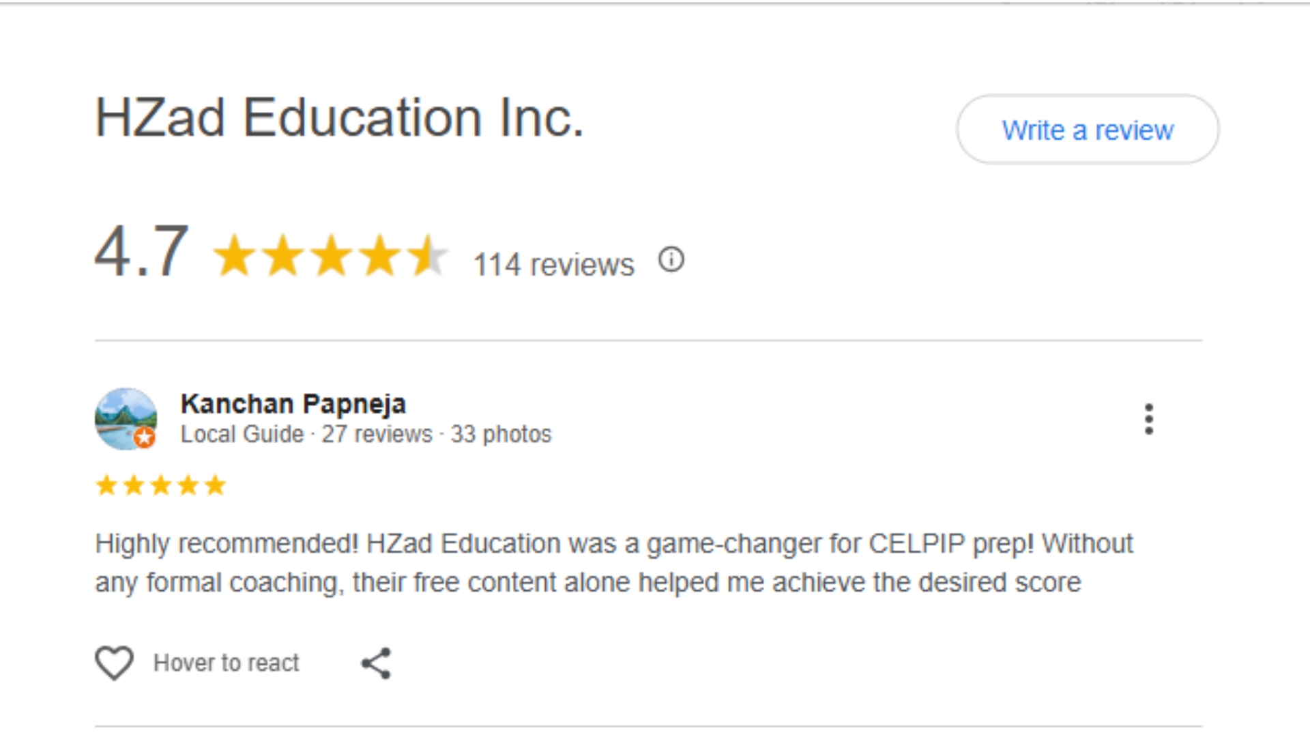Click the review text starting "Highly recommended!"
This screenshot has width=1310, height=737.
(x=613, y=563)
